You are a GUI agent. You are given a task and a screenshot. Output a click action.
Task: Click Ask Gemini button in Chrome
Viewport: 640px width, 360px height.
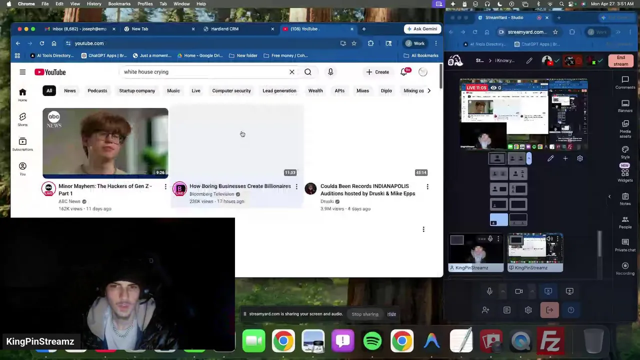click(x=422, y=29)
